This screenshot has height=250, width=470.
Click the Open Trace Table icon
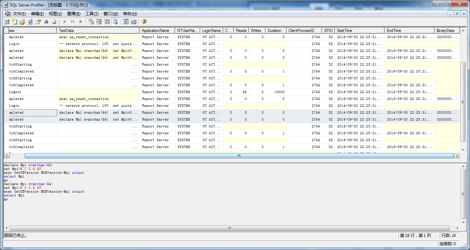pyautogui.click(x=30, y=22)
